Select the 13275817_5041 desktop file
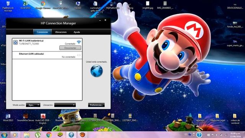The width and height of the screenshot is (245, 138). 130,118
